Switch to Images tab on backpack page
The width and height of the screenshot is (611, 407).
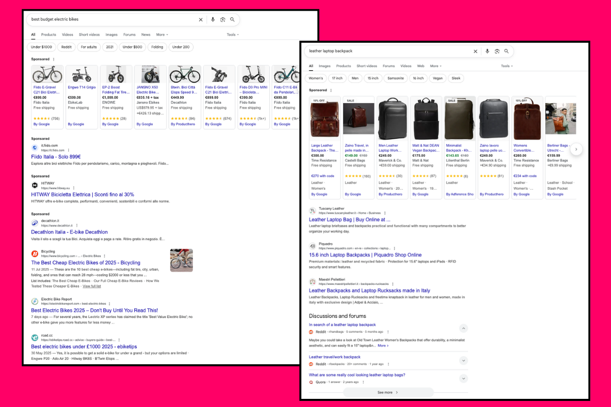pyautogui.click(x=324, y=66)
